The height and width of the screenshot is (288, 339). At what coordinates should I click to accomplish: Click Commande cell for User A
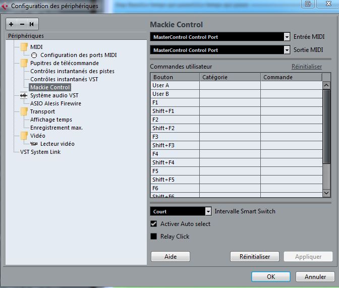[292, 85]
